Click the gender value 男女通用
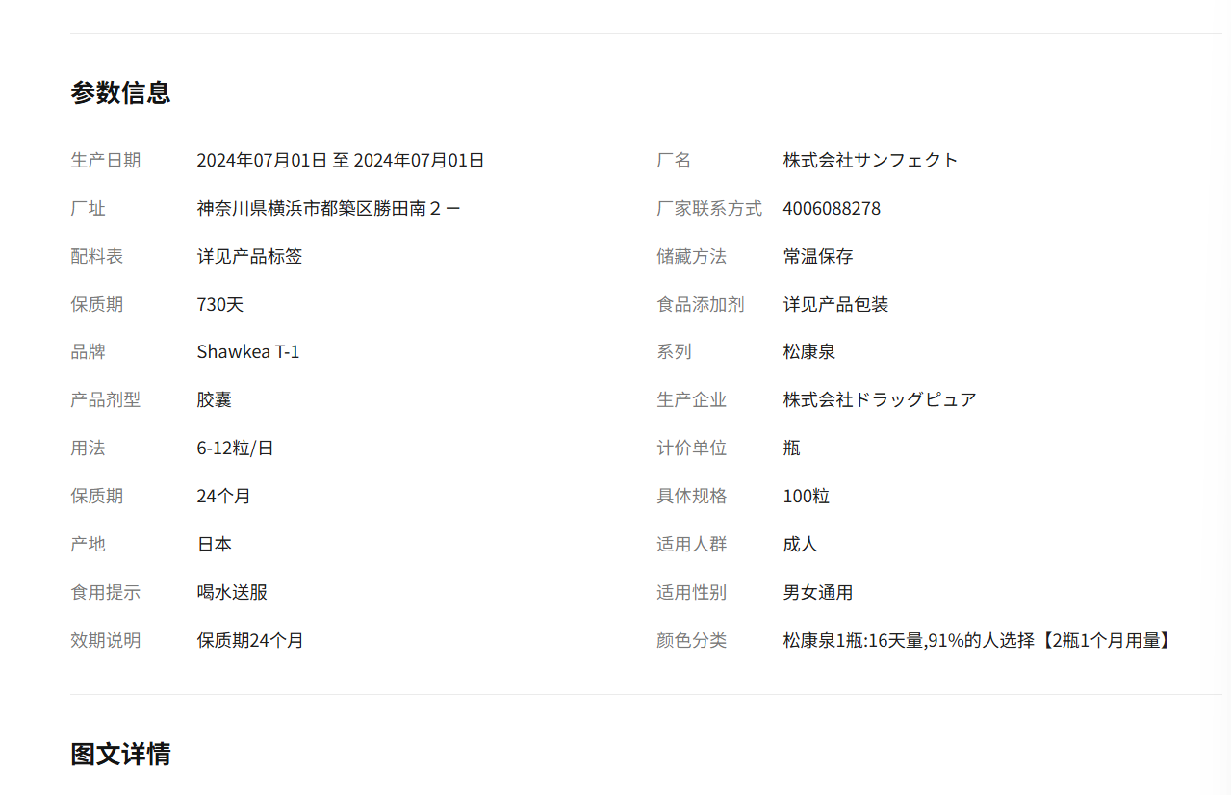1231x795 pixels. 818,593
